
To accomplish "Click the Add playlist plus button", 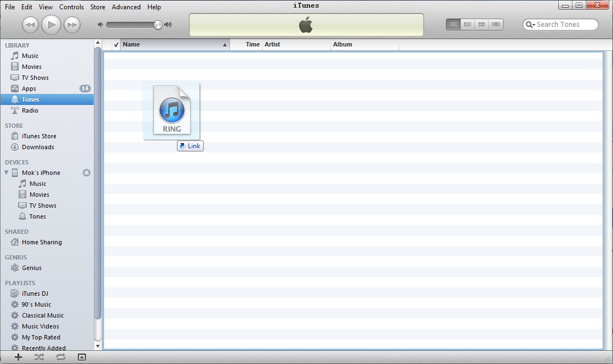I will 18,357.
